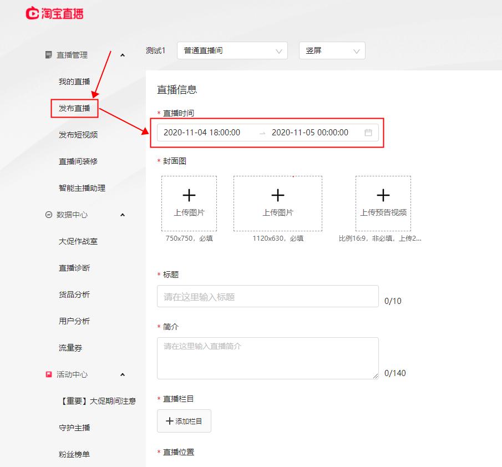Open the 竖屏 orientation dropdown
The height and width of the screenshot is (467, 502).
tap(332, 50)
